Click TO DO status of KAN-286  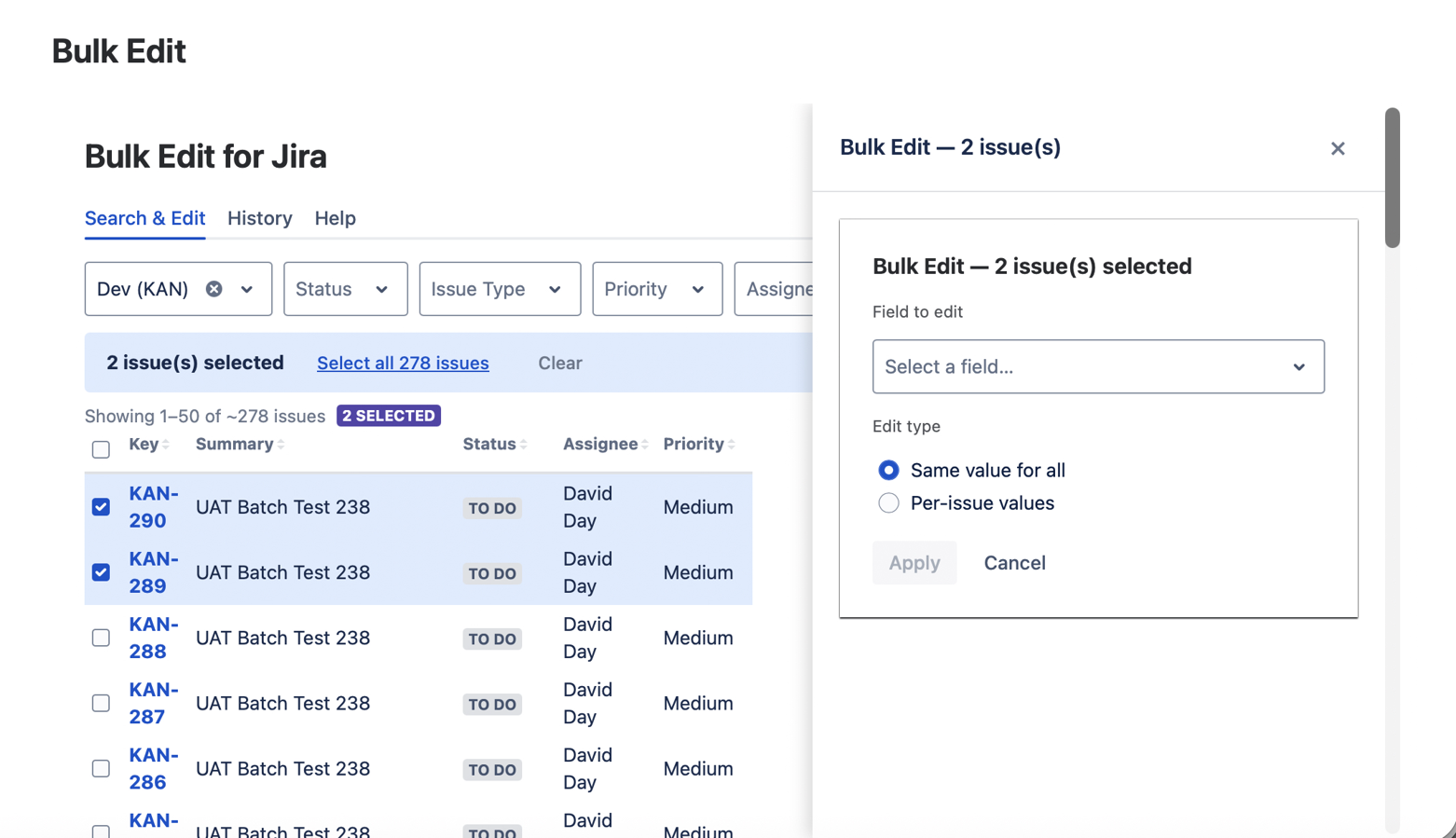492,769
